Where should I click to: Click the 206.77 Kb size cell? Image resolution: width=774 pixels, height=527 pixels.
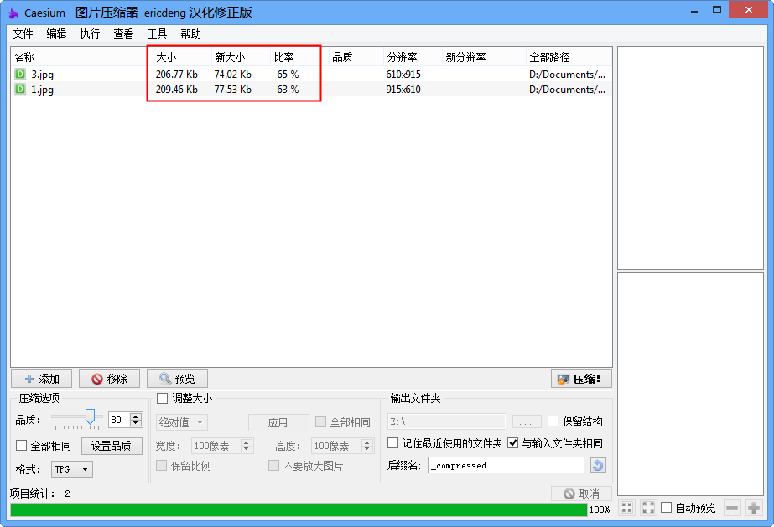(177, 74)
